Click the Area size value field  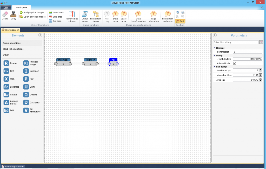click(246, 80)
